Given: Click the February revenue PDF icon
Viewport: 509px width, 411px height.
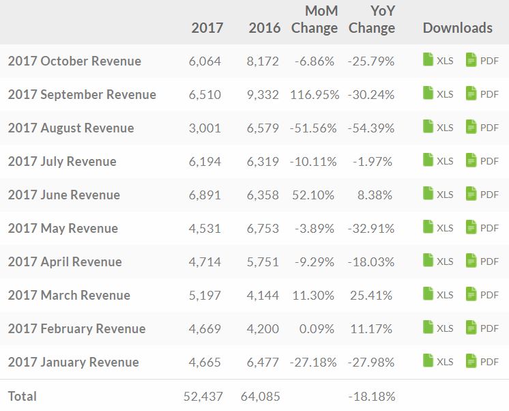Looking at the screenshot, I should pos(471,328).
